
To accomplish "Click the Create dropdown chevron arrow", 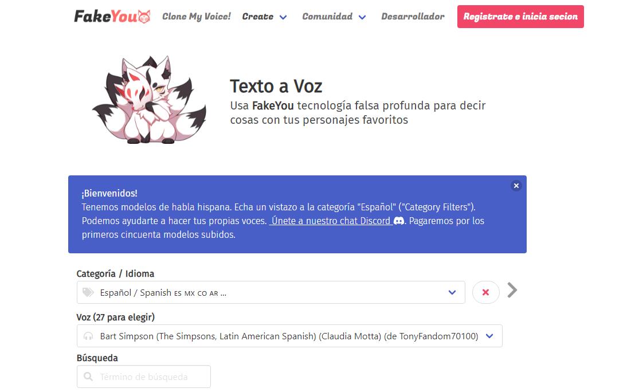I will pyautogui.click(x=283, y=17).
